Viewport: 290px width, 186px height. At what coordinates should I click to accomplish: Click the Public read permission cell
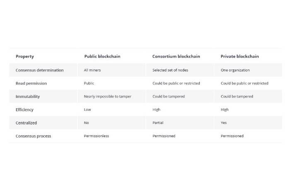tap(89, 83)
